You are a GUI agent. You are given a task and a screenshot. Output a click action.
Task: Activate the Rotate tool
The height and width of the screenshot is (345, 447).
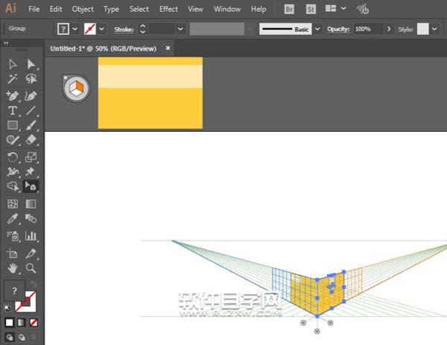pyautogui.click(x=13, y=156)
